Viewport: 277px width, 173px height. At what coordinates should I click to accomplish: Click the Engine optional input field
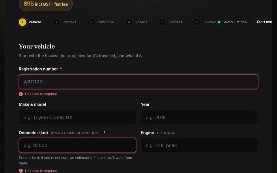tap(199, 145)
